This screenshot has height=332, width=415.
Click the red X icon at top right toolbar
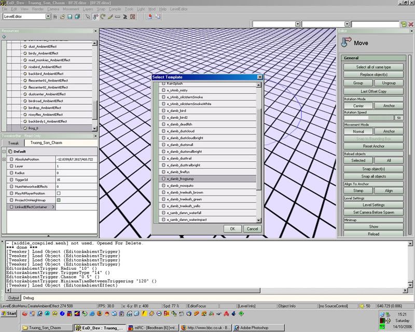tap(411, 24)
